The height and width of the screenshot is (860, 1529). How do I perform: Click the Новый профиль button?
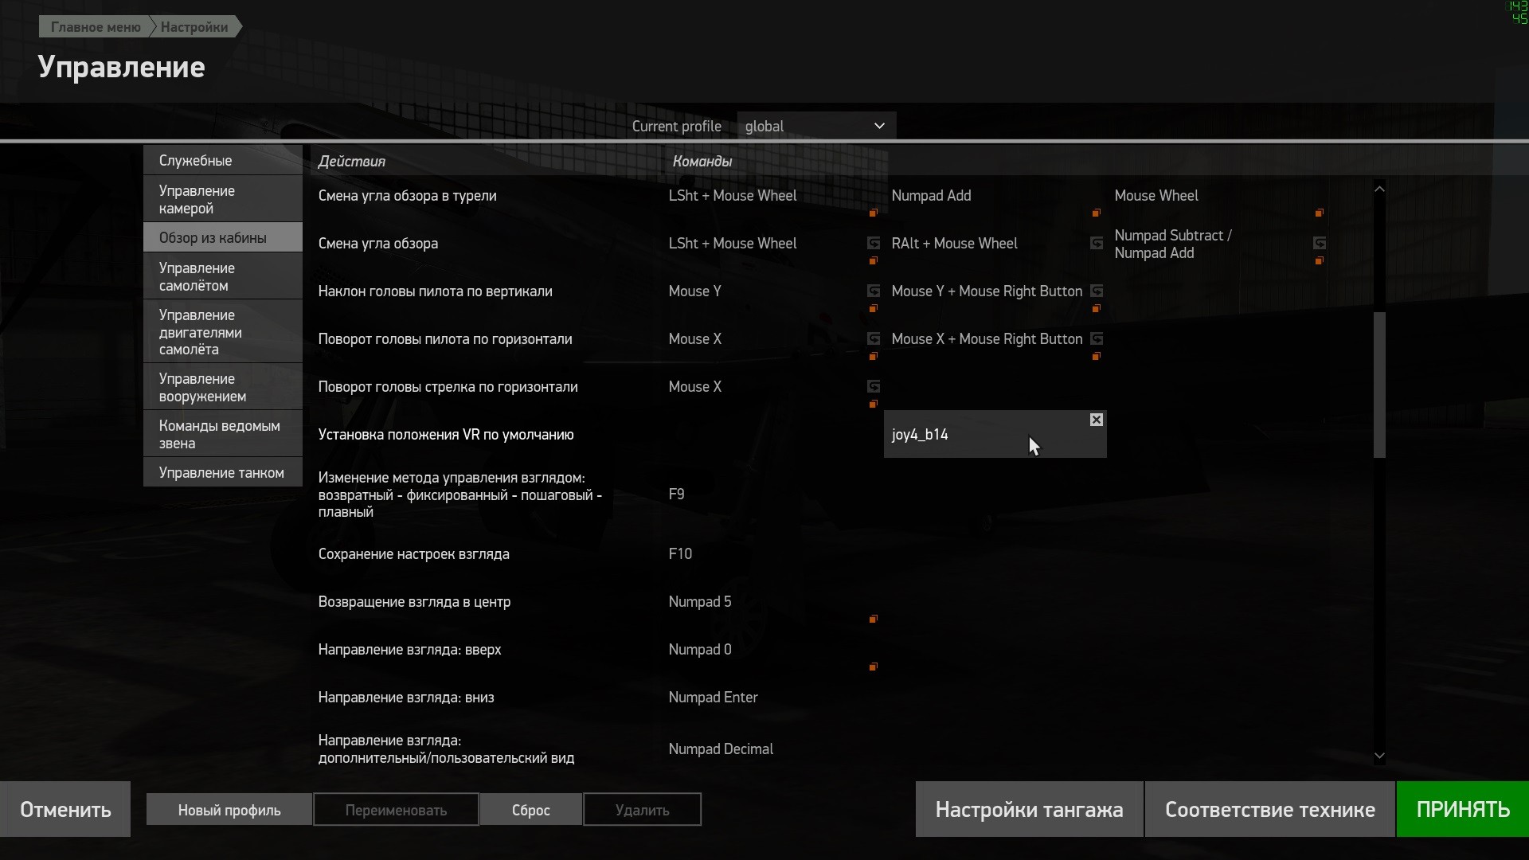(229, 810)
